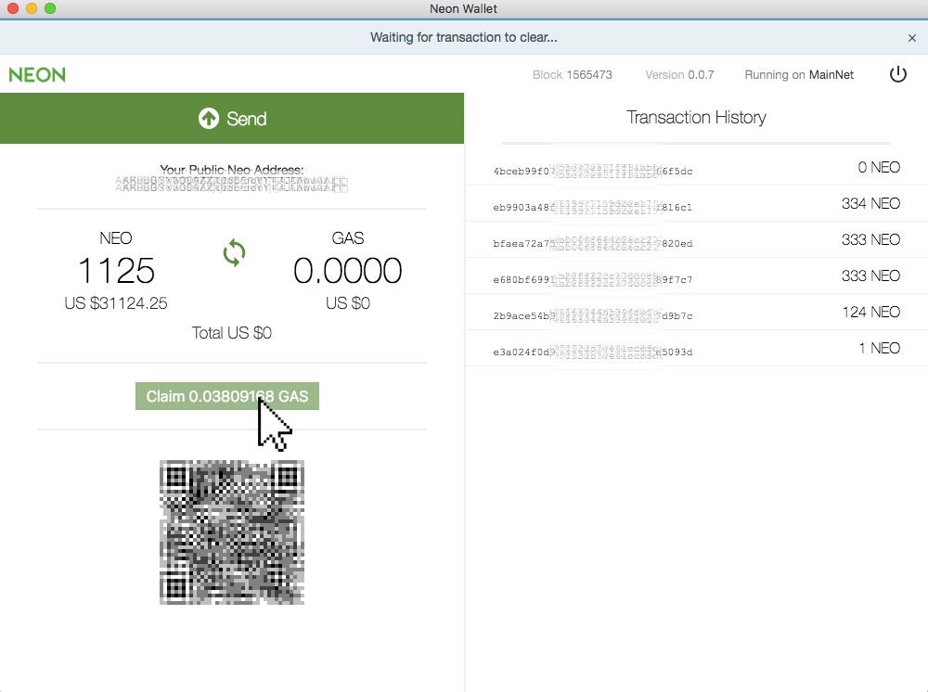Click the up-arrow icon in Send bar
Screen dimensions: 928x692
click(x=208, y=119)
